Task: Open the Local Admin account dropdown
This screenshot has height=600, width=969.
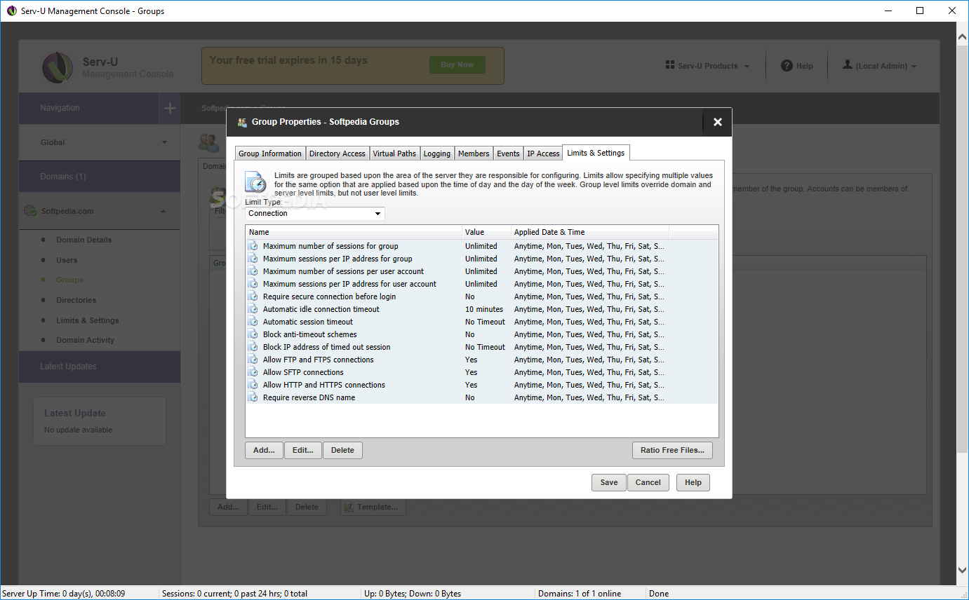Action: click(880, 66)
